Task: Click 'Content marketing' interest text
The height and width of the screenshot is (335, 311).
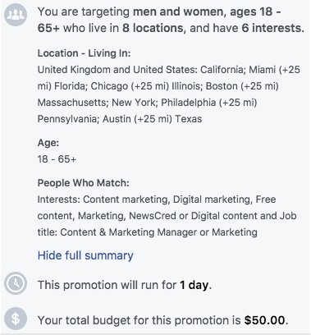Action: (x=126, y=200)
